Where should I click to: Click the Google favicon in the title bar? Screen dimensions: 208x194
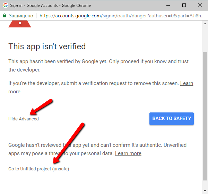point(5,5)
